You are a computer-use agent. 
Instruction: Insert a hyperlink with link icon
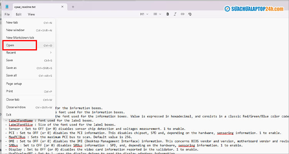pyautogui.click(x=182, y=14)
